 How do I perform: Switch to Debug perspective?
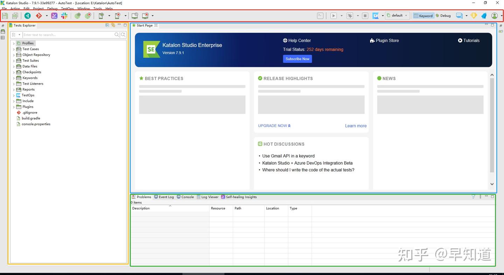tap(443, 16)
